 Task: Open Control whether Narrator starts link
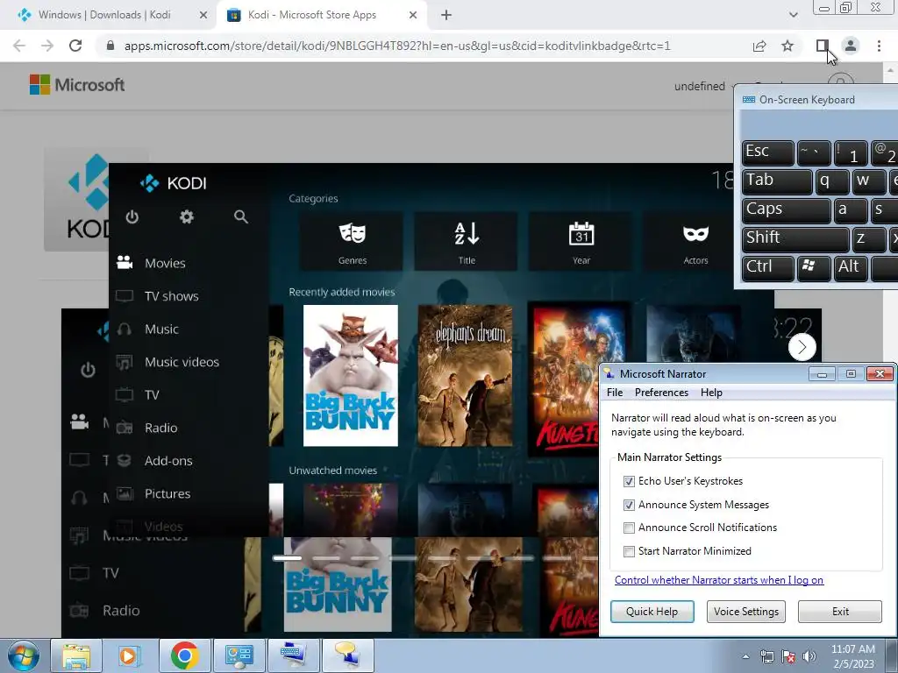719,580
